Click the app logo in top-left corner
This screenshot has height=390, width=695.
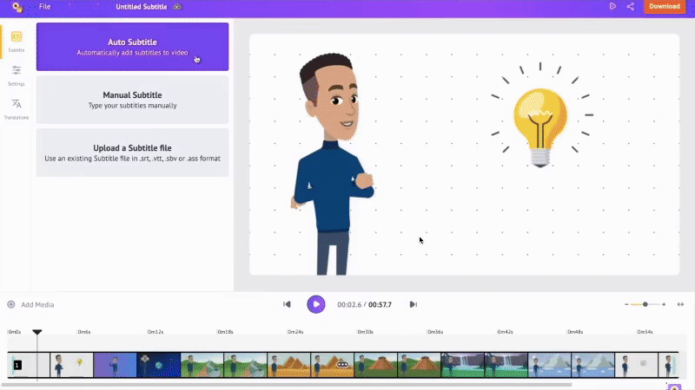17,7
